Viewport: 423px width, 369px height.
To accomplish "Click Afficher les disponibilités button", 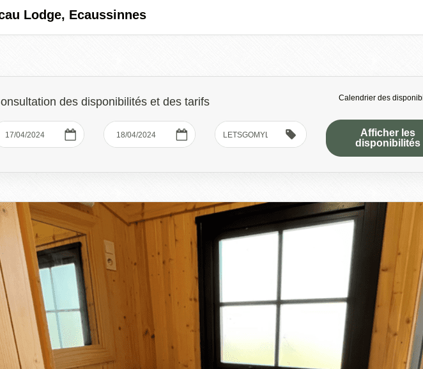I will pyautogui.click(x=374, y=138).
